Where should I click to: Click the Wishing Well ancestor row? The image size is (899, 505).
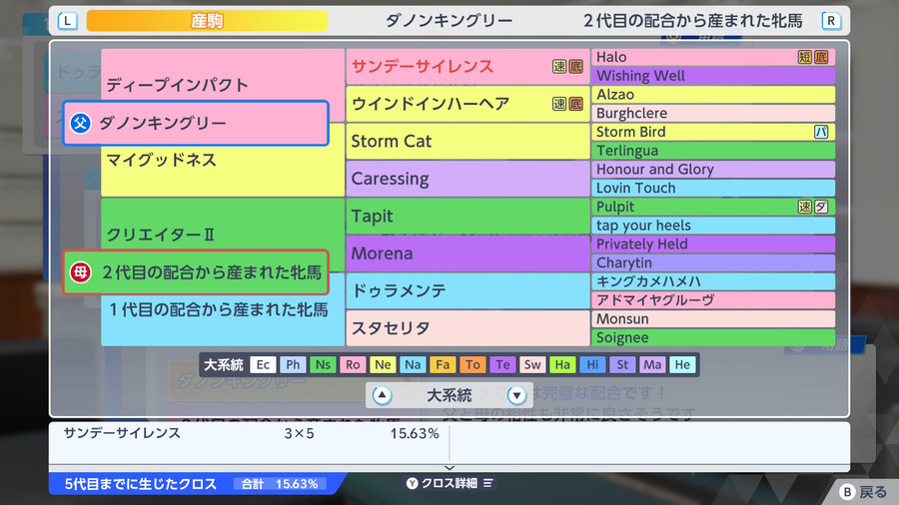click(x=713, y=76)
